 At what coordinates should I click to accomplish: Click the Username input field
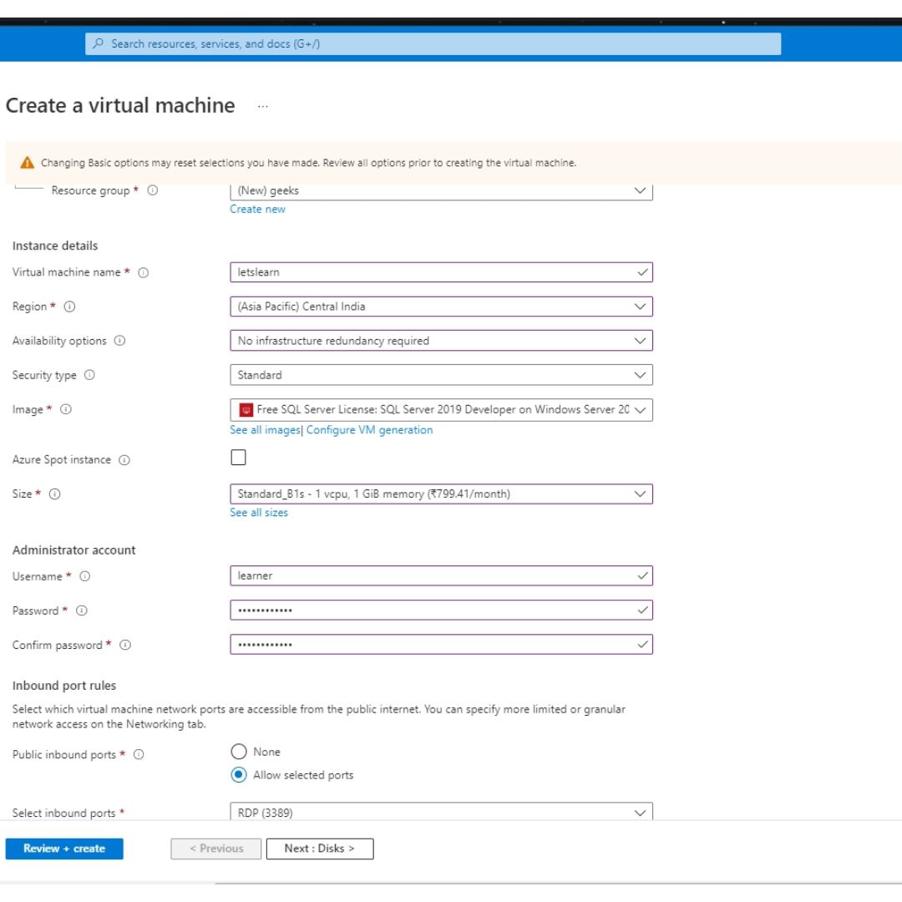point(441,575)
